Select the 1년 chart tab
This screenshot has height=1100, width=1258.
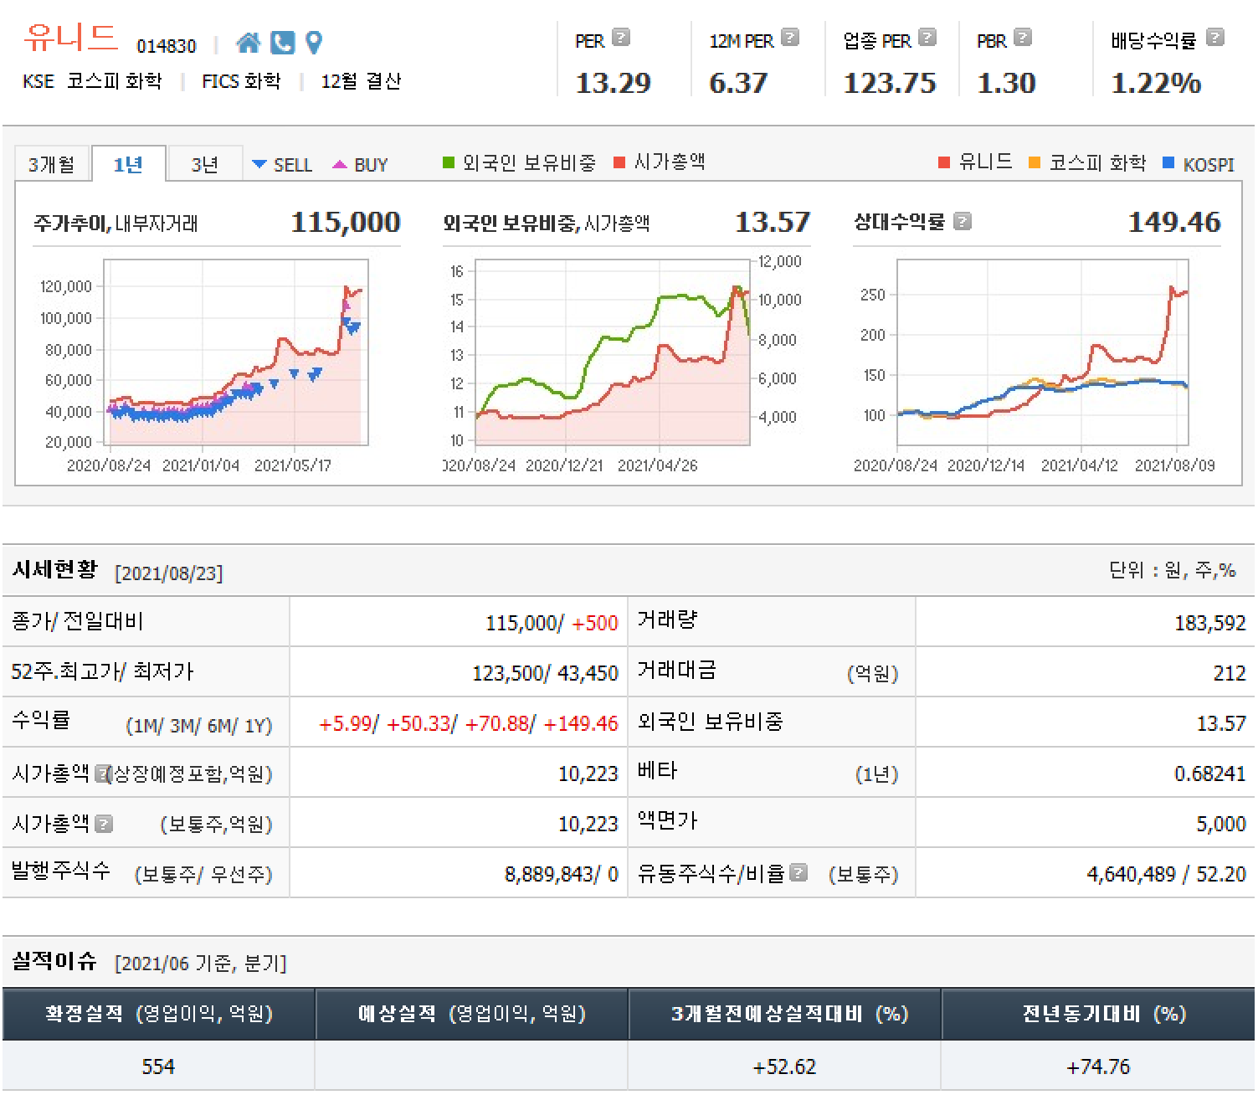tap(128, 164)
